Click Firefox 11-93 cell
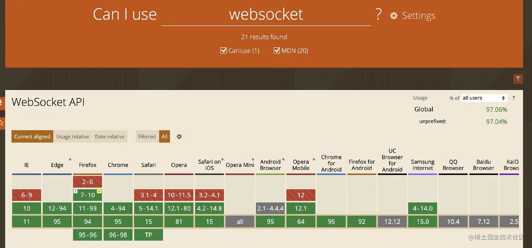The image size is (532, 248). [88, 208]
